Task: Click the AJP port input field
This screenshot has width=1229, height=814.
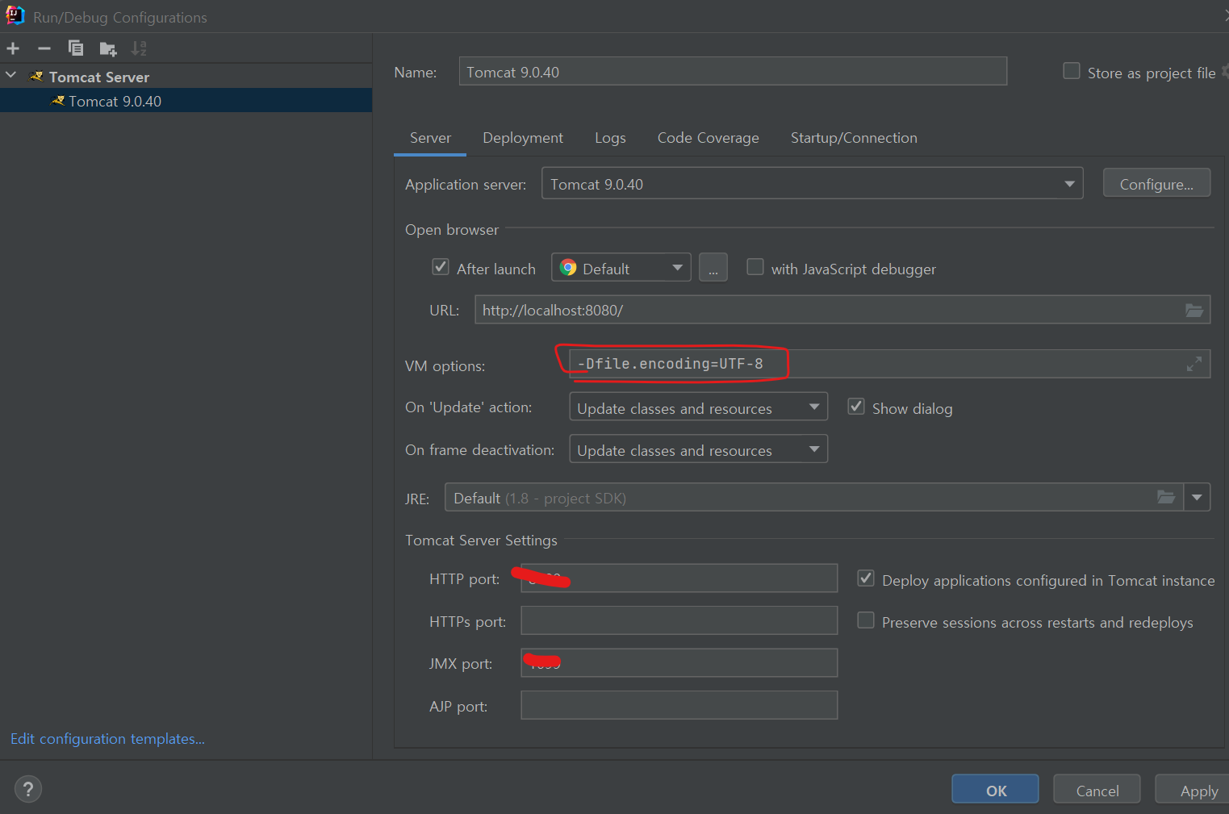Action: tap(679, 705)
